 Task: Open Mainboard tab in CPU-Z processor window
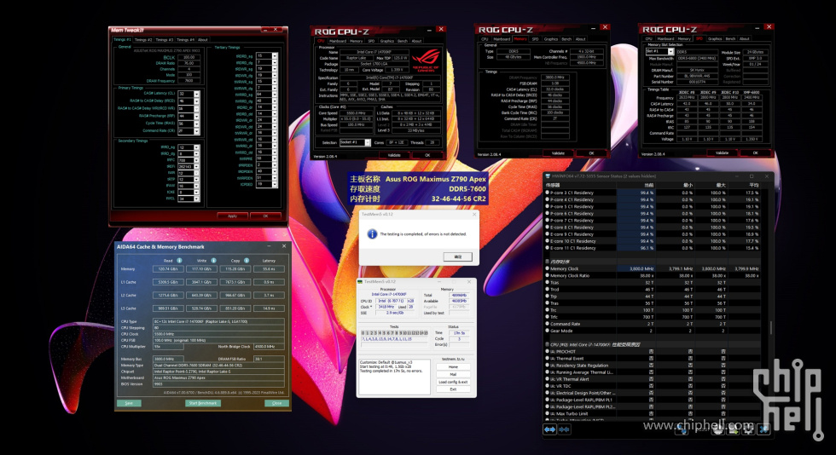pyautogui.click(x=338, y=41)
